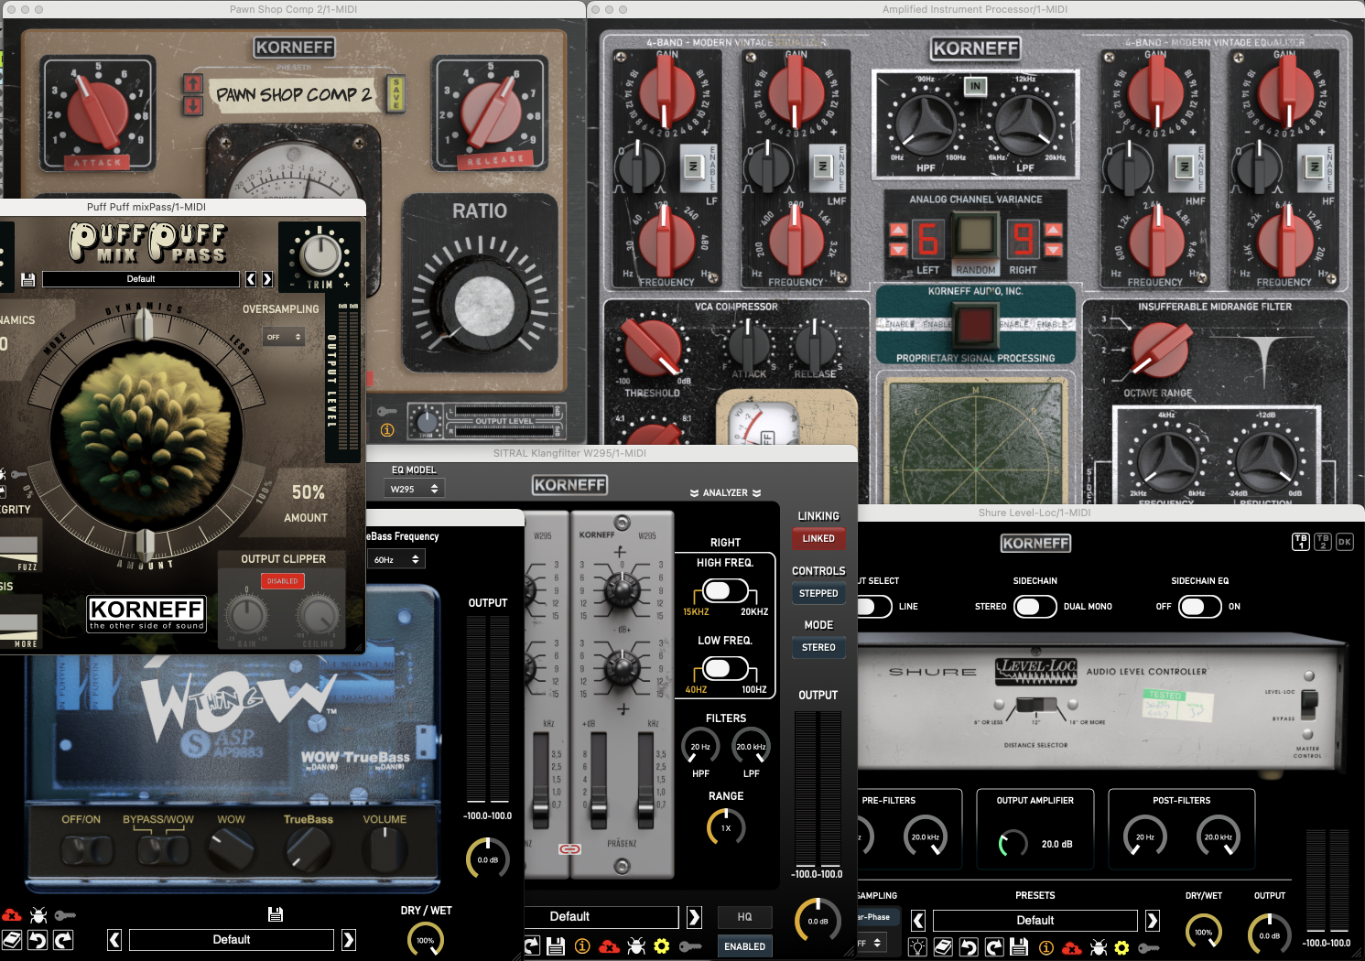Click the redo arrow in Shure Level-Loc toolbar
1365x961 pixels.
point(994,947)
